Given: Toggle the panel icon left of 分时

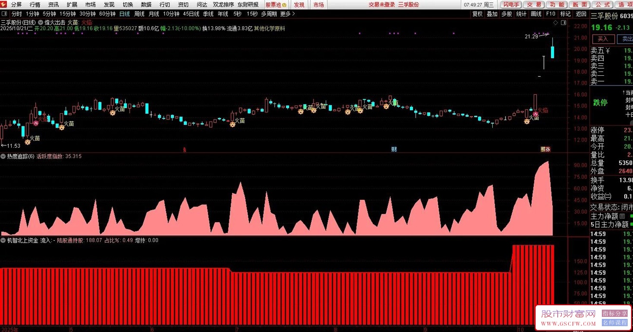Looking at the screenshot, I should [4, 14].
